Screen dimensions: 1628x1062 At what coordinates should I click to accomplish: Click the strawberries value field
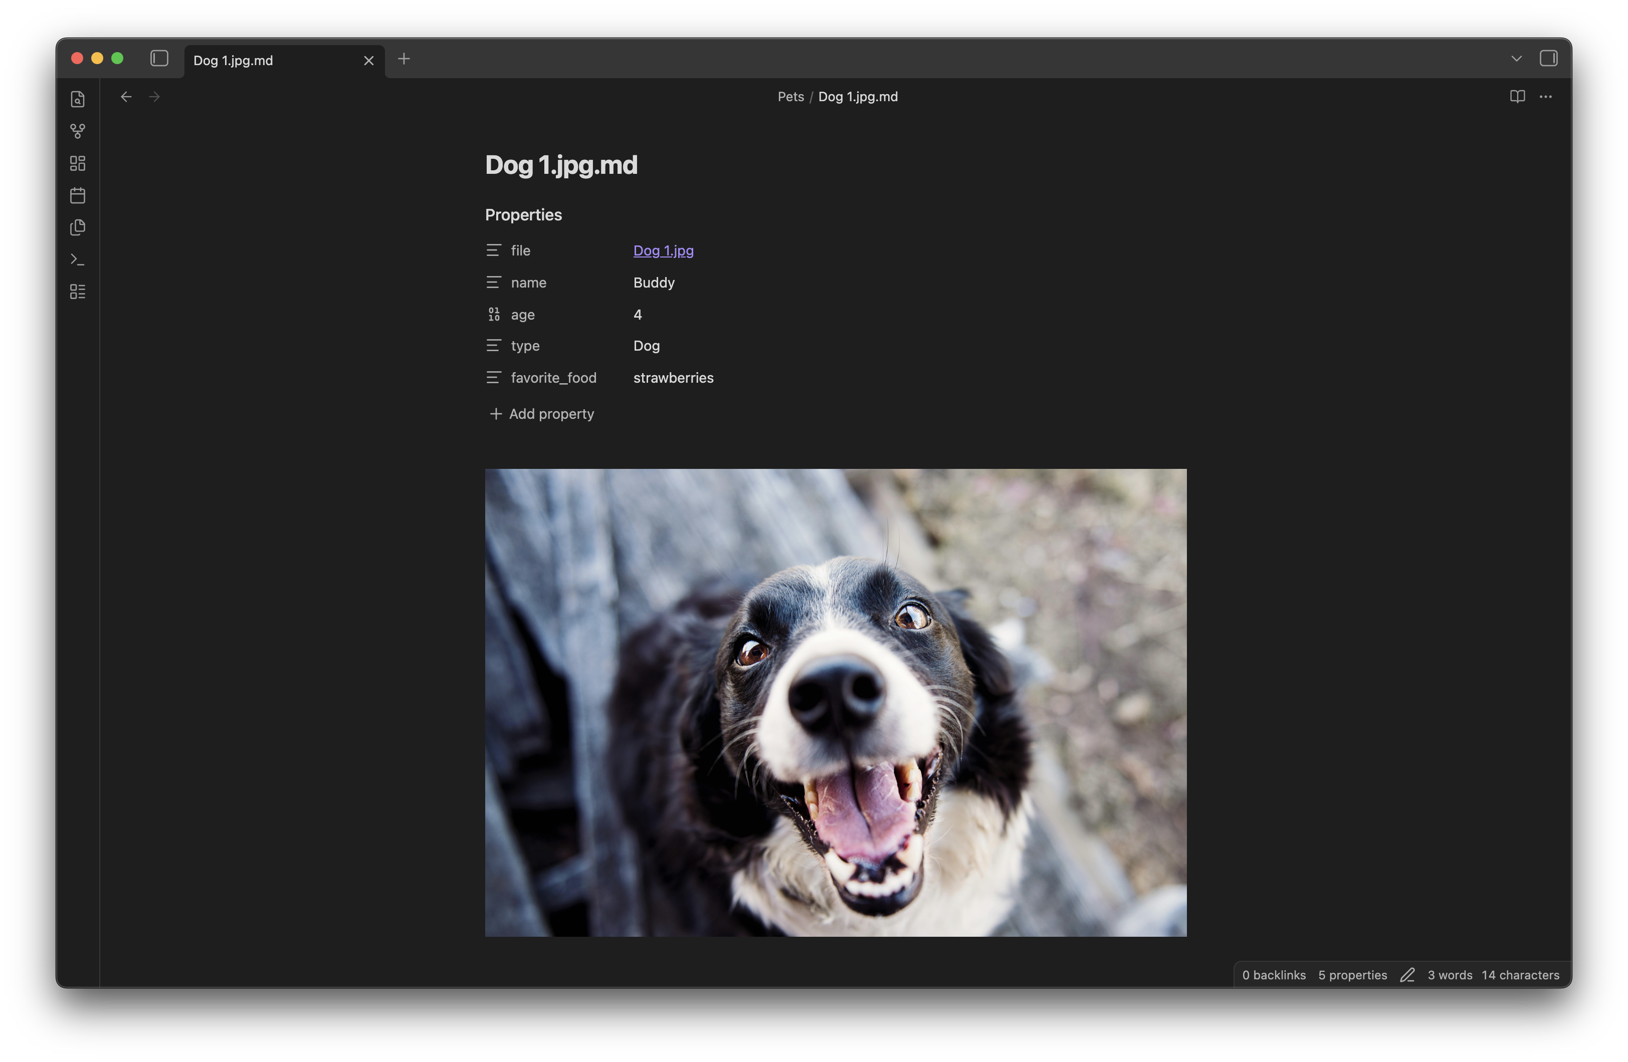673,378
